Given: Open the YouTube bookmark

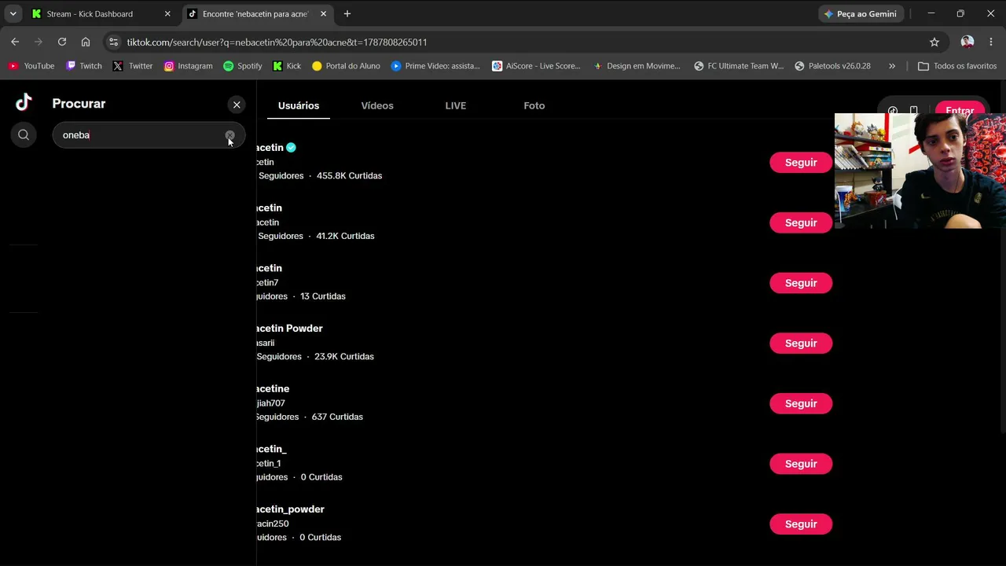Looking at the screenshot, I should click(31, 66).
